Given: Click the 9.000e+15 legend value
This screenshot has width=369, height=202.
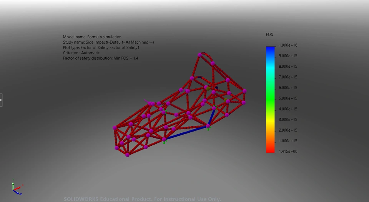Looking at the screenshot, I should (x=288, y=56).
